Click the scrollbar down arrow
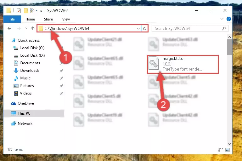Image resolution: width=242 pixels, height=161 pixels. (229, 144)
